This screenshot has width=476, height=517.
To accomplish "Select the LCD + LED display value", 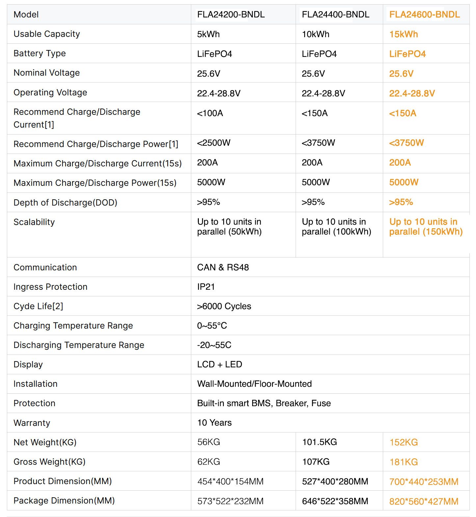I will coord(220,364).
